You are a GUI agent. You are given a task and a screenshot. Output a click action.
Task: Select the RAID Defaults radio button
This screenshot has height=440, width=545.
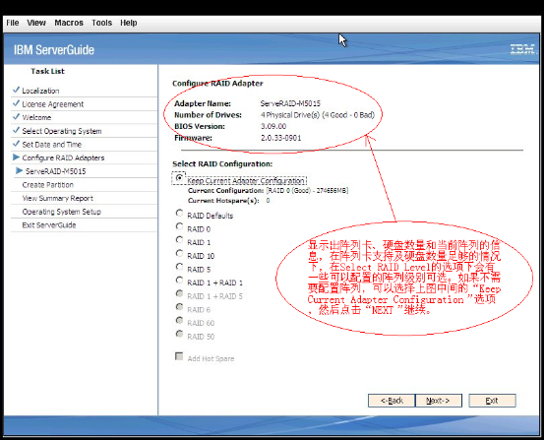[179, 213]
